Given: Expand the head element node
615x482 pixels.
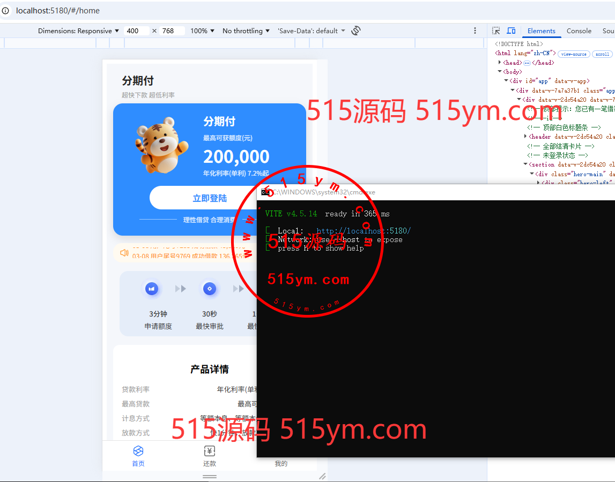Looking at the screenshot, I should [500, 63].
